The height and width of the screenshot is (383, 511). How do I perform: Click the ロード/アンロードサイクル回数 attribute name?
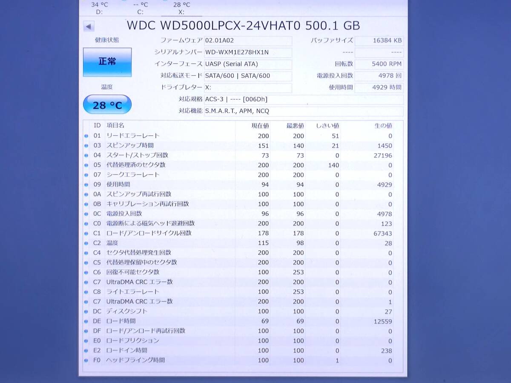149,233
